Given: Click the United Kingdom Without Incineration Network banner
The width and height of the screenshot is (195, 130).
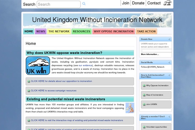Looking at the screenshot, I should pos(97,20).
